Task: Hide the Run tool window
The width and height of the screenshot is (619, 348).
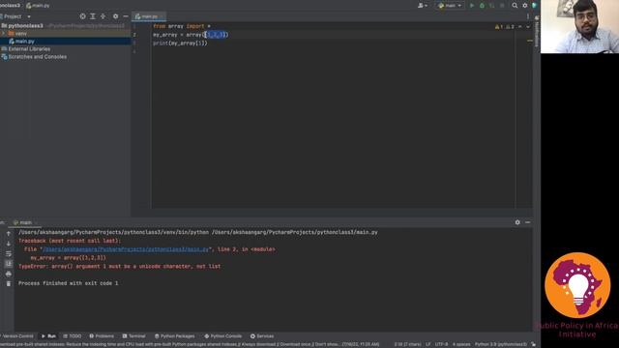Action: click(x=528, y=222)
